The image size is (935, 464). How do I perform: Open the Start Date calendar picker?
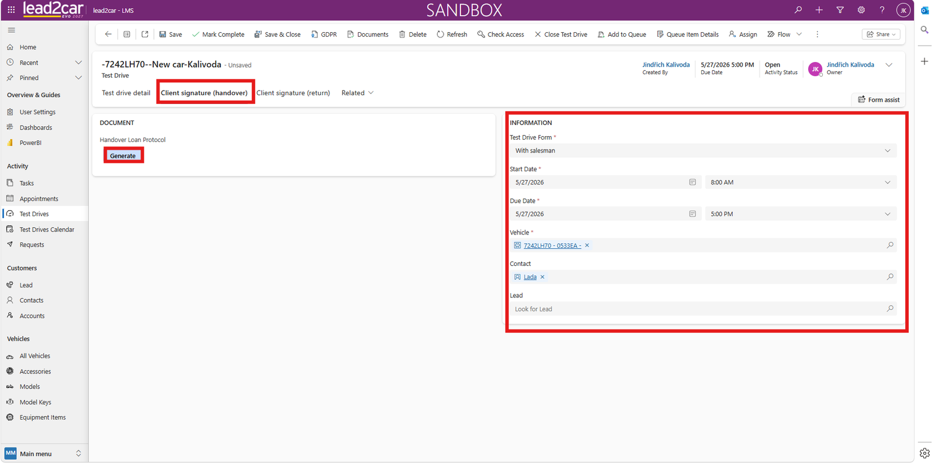(692, 182)
